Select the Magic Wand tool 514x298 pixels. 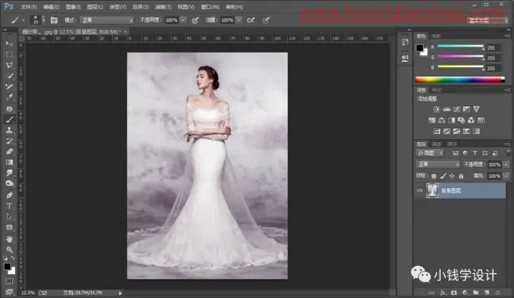click(9, 76)
